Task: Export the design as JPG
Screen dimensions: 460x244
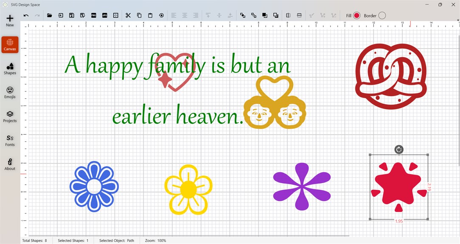Action: coord(105,16)
